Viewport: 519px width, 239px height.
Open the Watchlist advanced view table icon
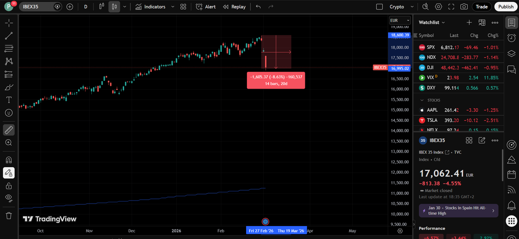click(x=482, y=22)
